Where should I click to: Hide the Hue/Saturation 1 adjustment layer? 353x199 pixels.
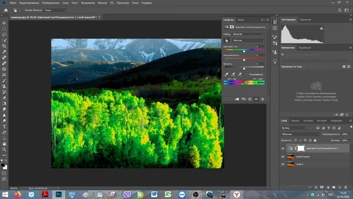tap(283, 149)
